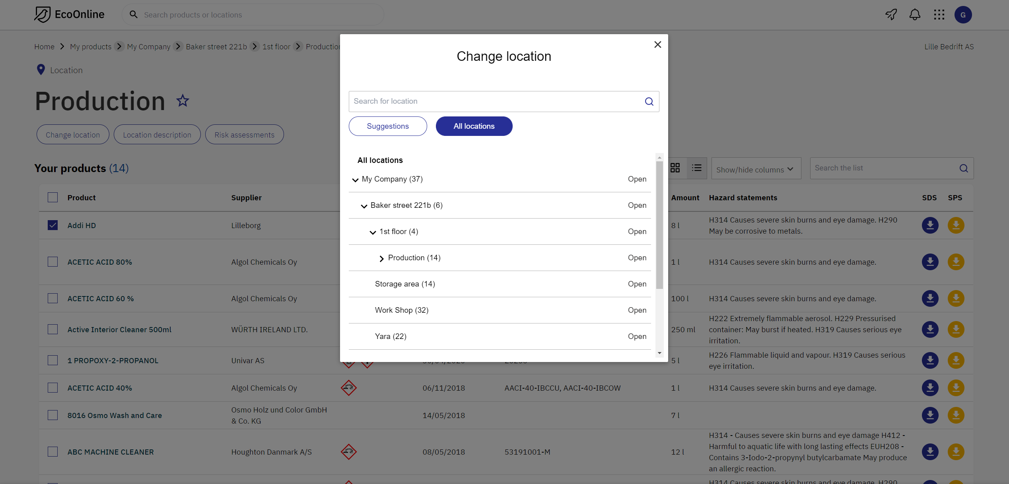Download SPS for 8016 Osmo Wash and Care
1009x484 pixels.
pyautogui.click(x=956, y=415)
